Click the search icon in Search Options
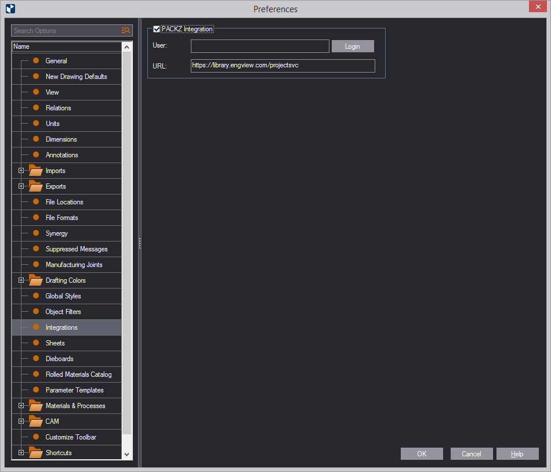The height and width of the screenshot is (472, 551). click(x=126, y=31)
